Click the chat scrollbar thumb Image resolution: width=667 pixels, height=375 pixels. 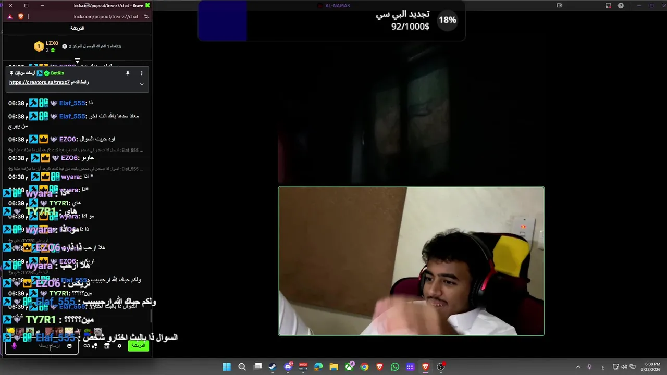151,316
